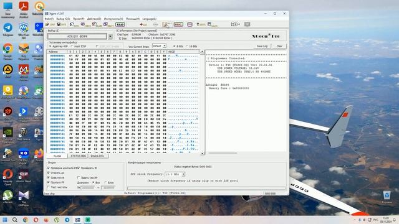Open Firefox desktop shortcut
Screen dimensions: 399x224
pyautogui.click(x=39, y=155)
